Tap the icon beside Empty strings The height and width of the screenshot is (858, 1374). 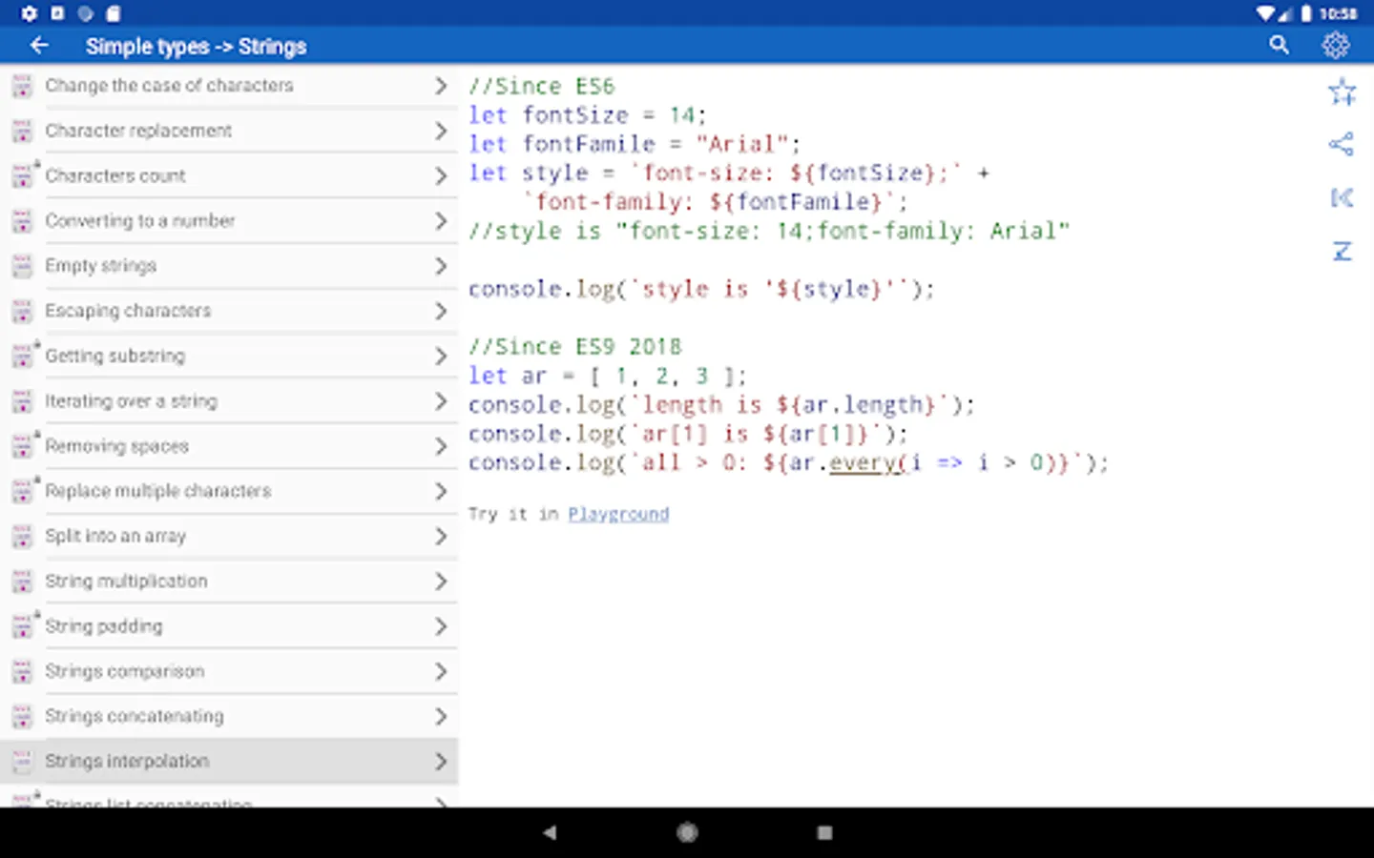(22, 266)
